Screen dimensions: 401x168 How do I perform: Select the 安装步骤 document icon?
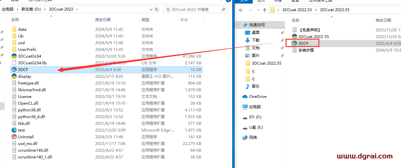pyautogui.click(x=295, y=50)
